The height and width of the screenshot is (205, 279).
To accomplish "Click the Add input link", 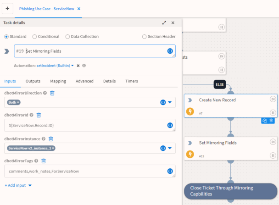I will pyautogui.click(x=18, y=185).
